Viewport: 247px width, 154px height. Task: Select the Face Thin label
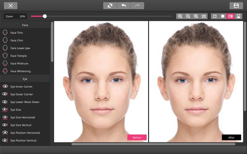[x=17, y=33]
